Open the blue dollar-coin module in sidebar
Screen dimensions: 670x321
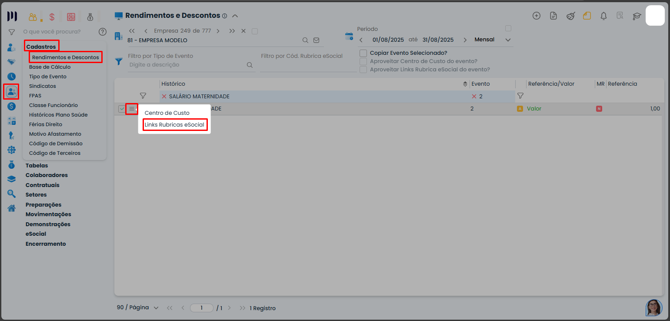coord(12,106)
